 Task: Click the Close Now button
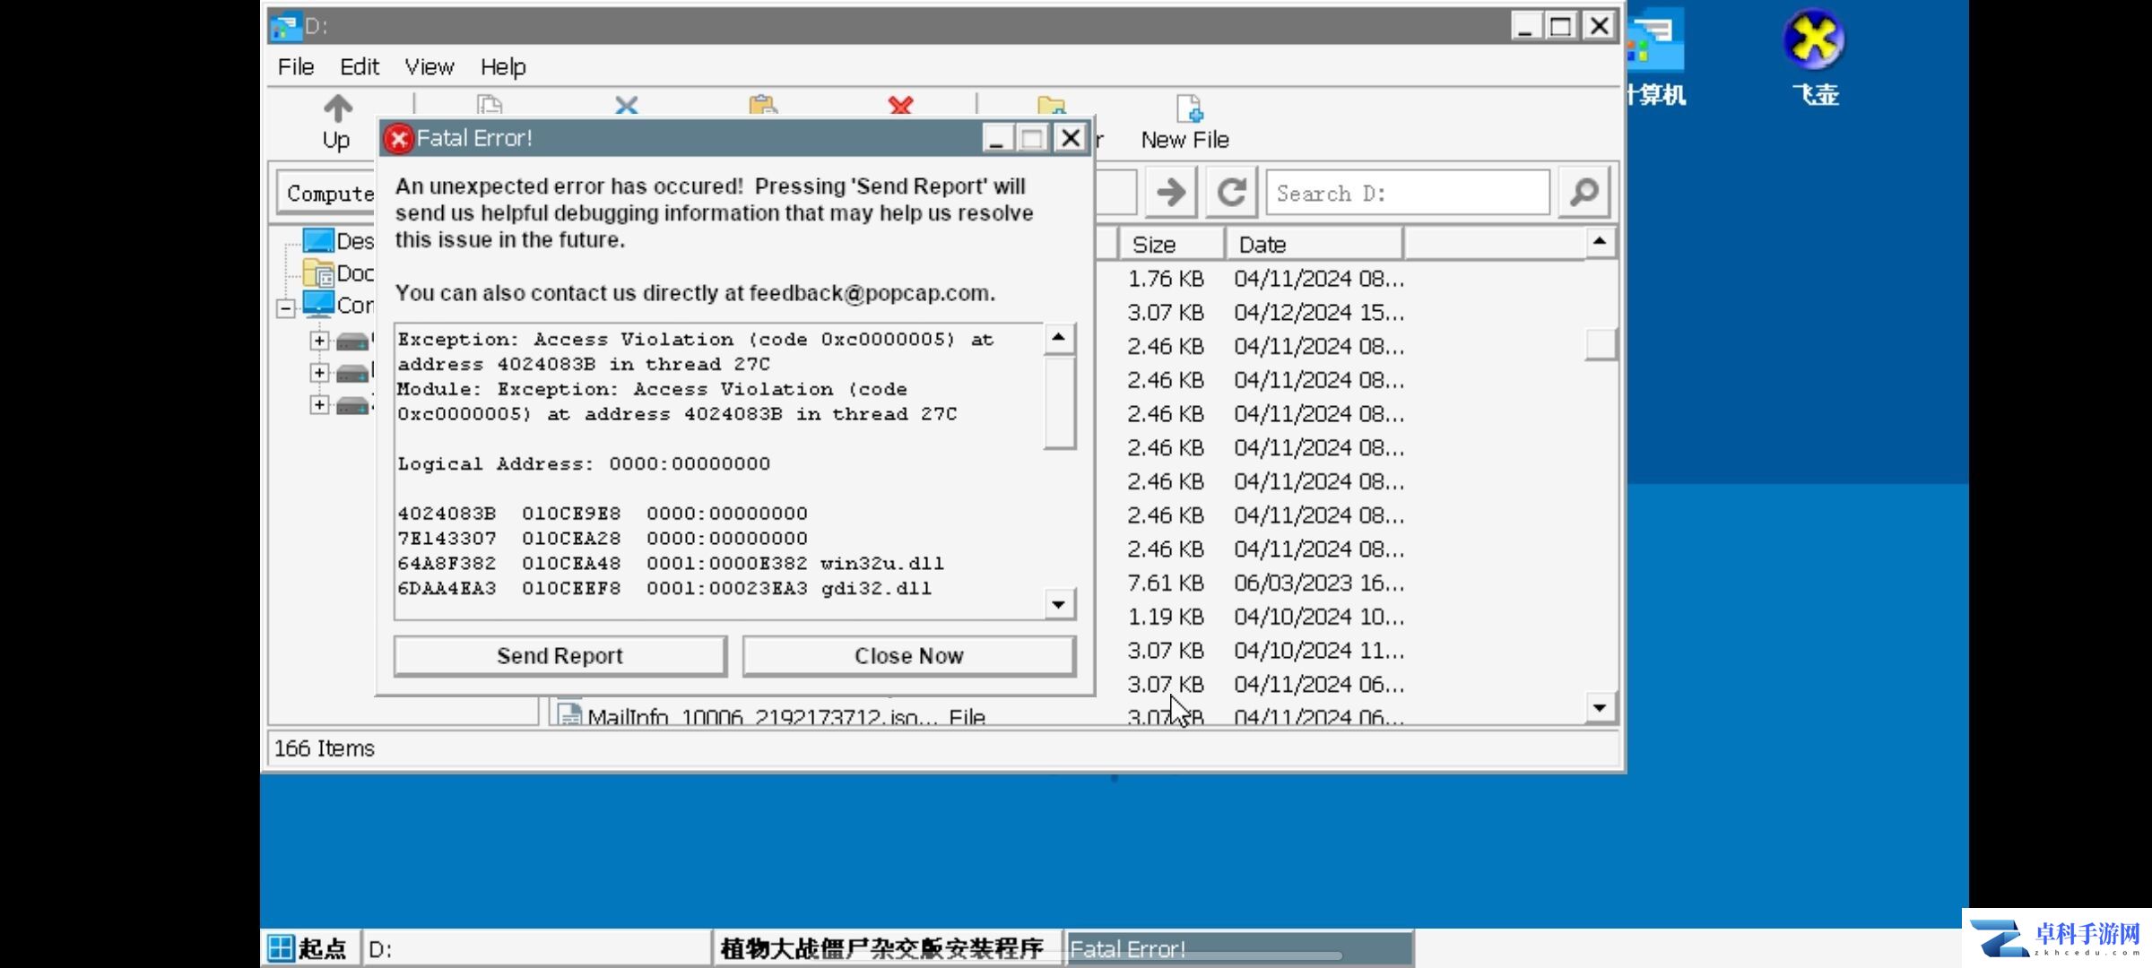[909, 656]
